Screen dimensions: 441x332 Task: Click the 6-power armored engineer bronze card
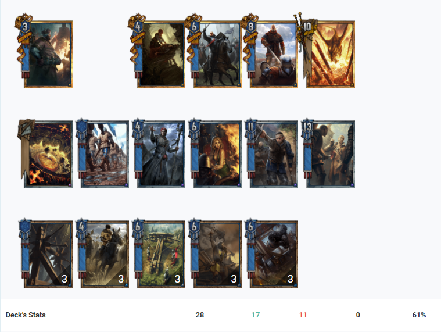[272, 254]
